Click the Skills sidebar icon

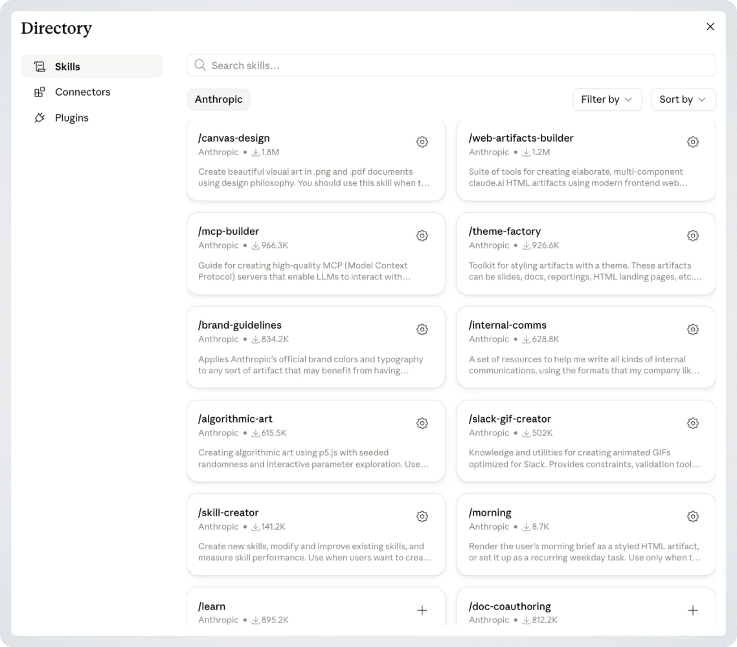40,67
